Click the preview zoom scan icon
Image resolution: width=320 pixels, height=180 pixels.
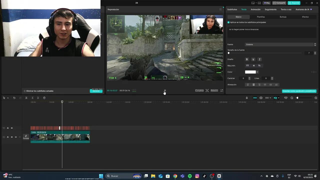point(207,90)
